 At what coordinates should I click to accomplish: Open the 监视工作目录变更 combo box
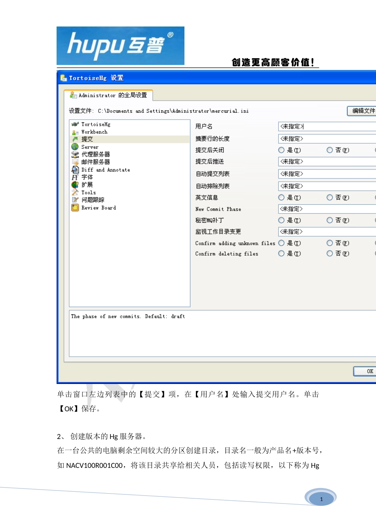(x=327, y=232)
